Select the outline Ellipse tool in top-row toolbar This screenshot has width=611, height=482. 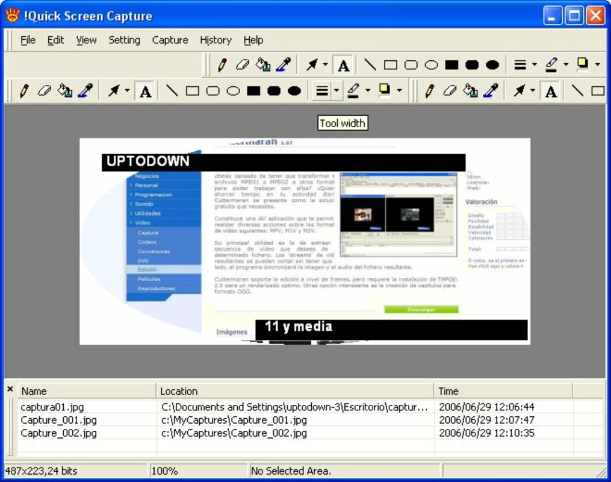(432, 65)
